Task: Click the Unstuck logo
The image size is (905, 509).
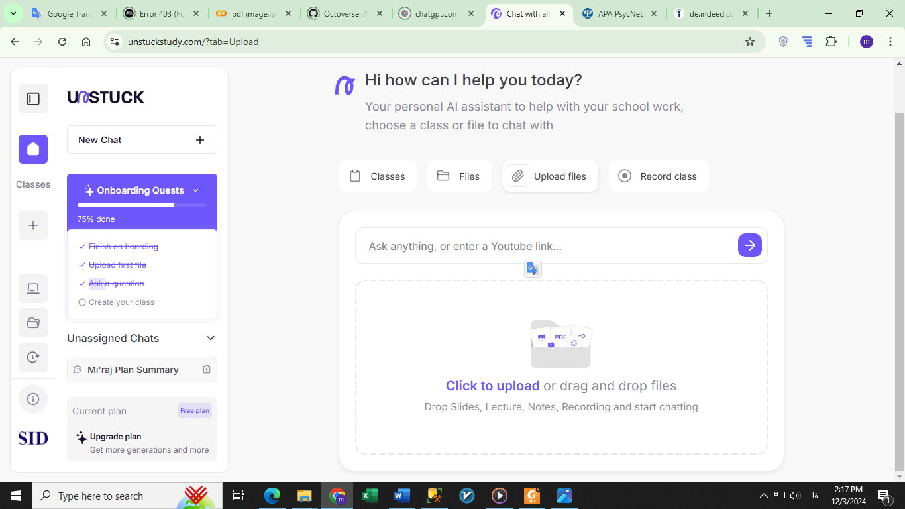Action: pos(106,97)
